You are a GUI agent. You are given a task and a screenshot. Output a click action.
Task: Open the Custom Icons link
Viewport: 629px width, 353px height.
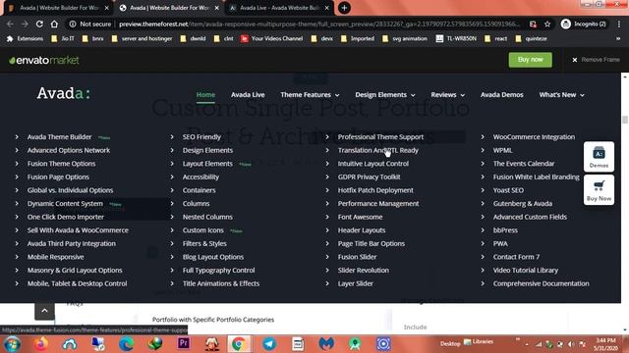[203, 230]
